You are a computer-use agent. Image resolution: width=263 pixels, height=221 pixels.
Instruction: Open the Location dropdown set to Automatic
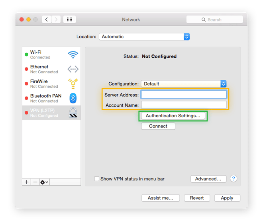click(x=144, y=37)
